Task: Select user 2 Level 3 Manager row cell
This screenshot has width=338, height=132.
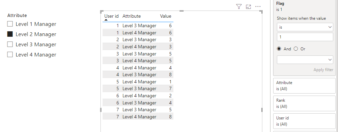Action: (x=139, y=39)
